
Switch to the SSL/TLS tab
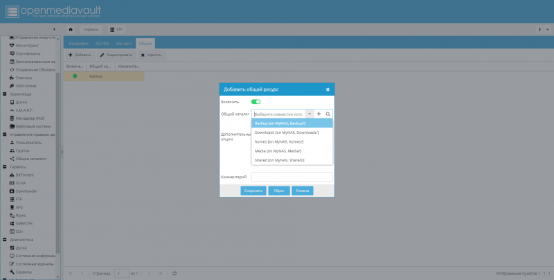coord(102,44)
